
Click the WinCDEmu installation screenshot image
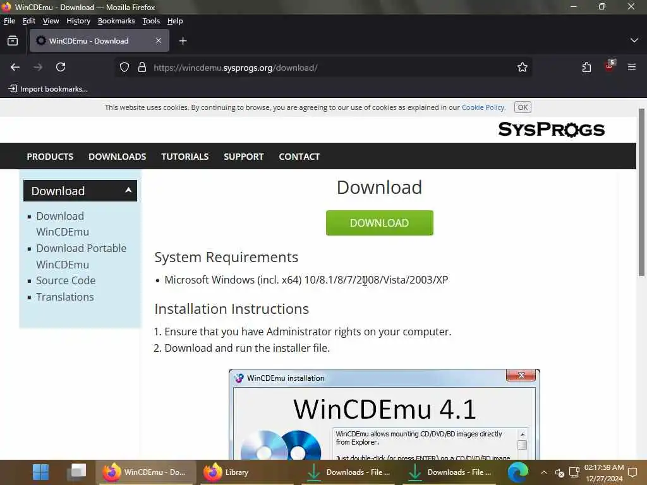[x=384, y=414]
